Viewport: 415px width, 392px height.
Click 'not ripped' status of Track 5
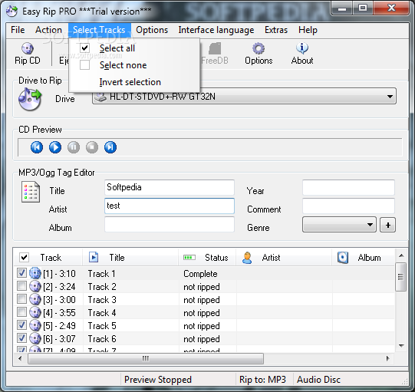[x=202, y=326]
